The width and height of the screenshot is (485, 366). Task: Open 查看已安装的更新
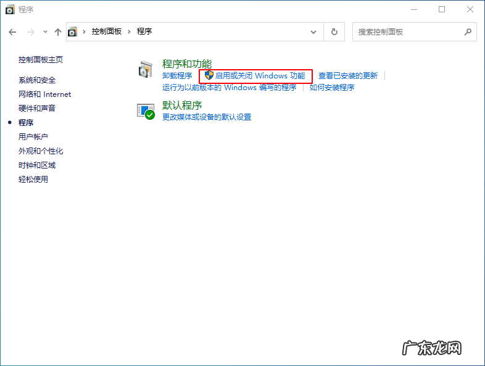pyautogui.click(x=348, y=76)
